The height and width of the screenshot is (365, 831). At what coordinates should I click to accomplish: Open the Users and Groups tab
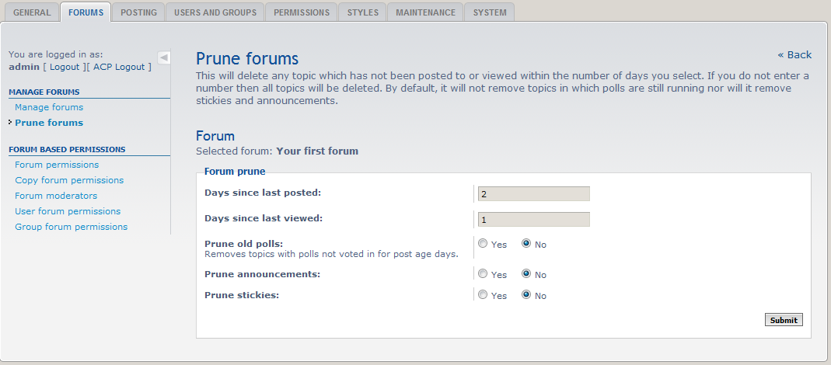click(215, 12)
